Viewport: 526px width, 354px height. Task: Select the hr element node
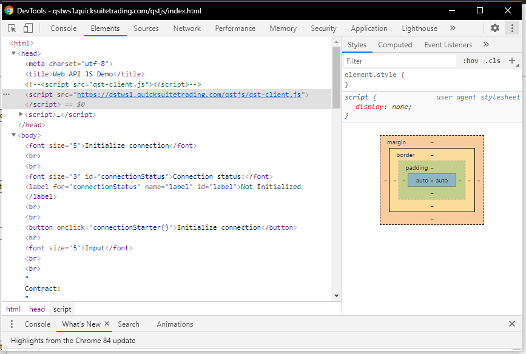point(33,238)
